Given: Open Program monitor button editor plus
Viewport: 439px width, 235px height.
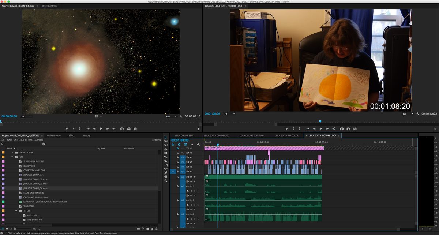Looking at the screenshot, I should tap(435, 129).
